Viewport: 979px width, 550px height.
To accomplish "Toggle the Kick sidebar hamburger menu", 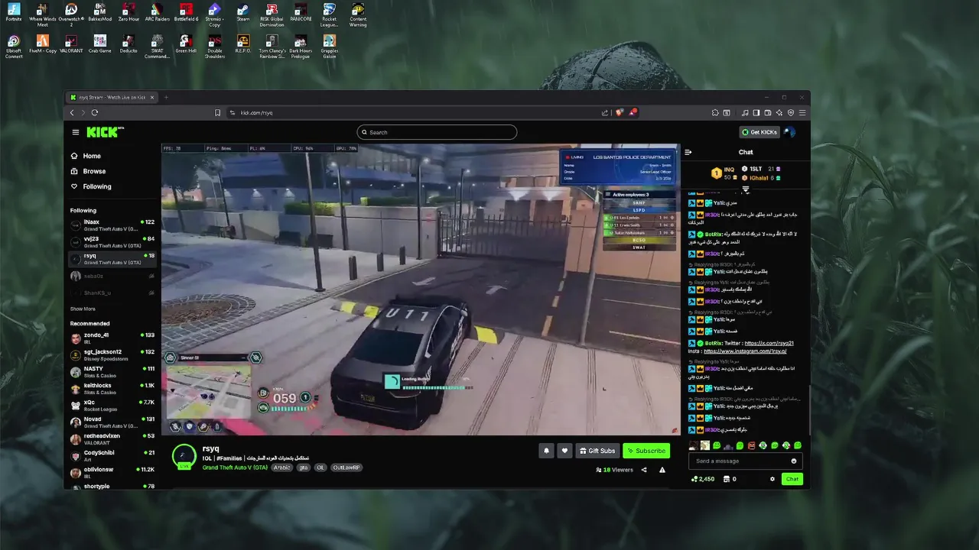I will tap(76, 132).
